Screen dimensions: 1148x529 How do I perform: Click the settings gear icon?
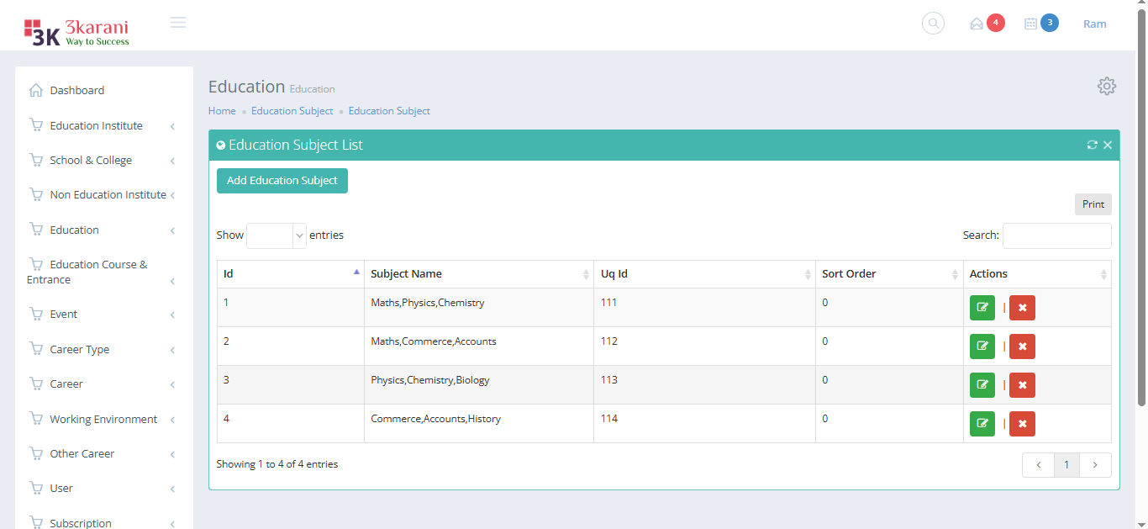pos(1107,86)
